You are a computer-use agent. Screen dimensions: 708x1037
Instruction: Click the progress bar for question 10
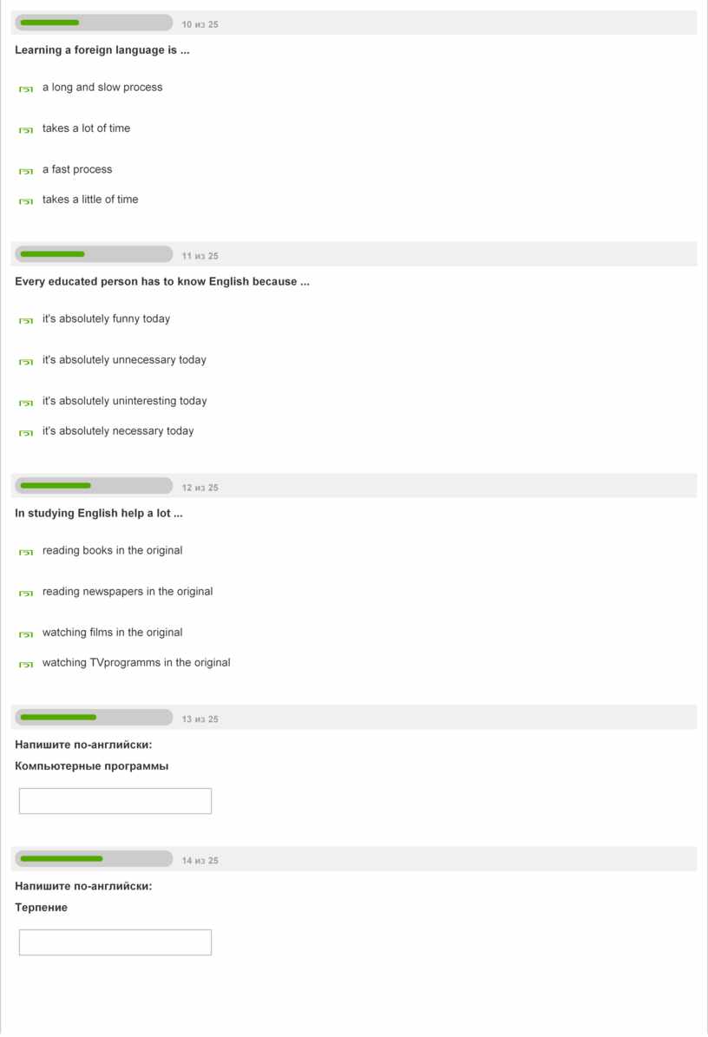pos(94,23)
